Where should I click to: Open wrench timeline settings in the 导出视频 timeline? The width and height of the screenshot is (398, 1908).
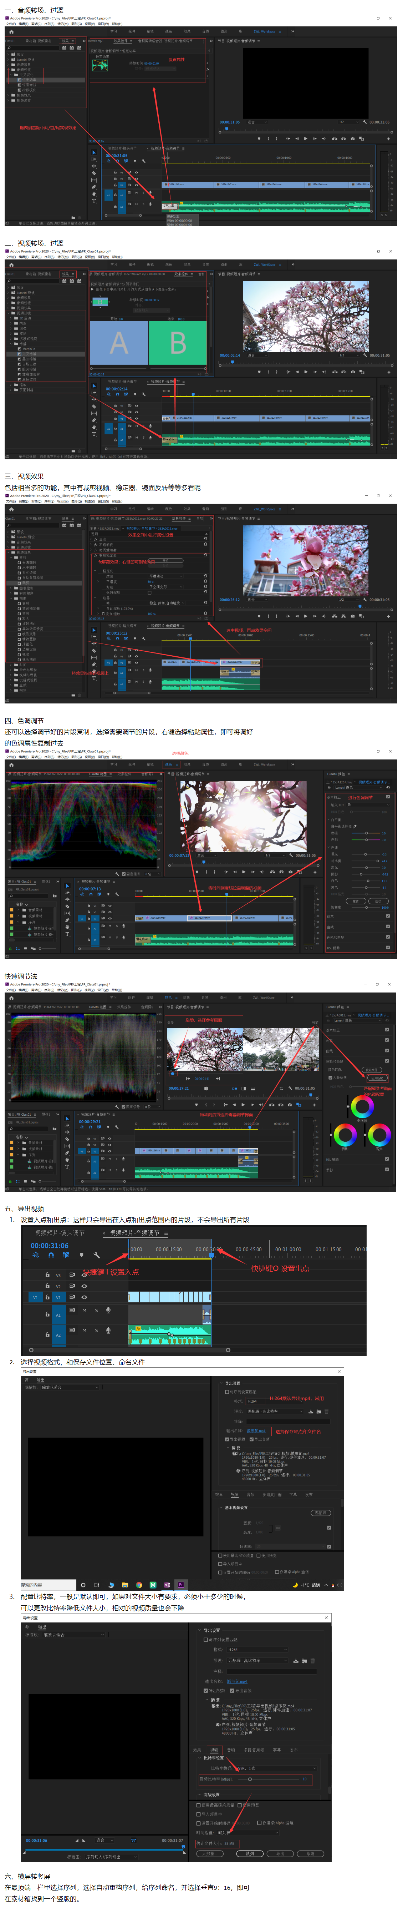pyautogui.click(x=96, y=1255)
